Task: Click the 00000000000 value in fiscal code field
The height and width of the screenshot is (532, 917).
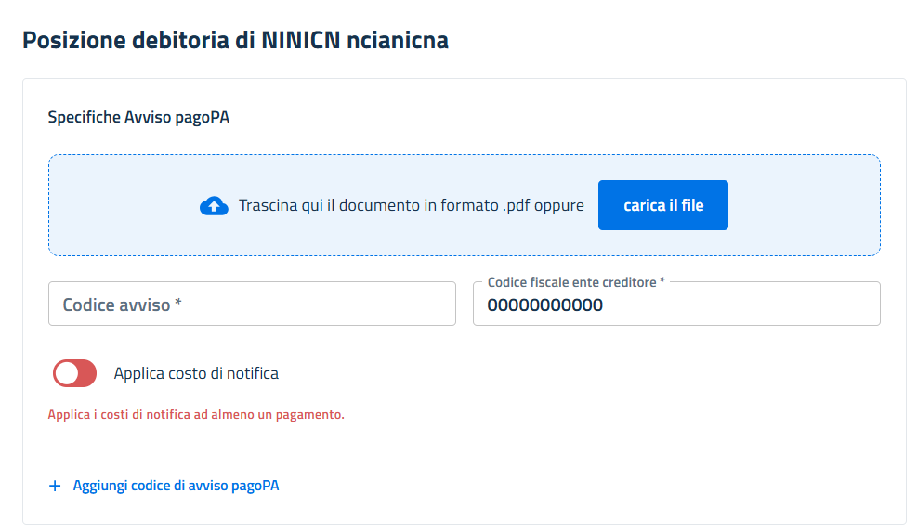Action: coord(544,305)
